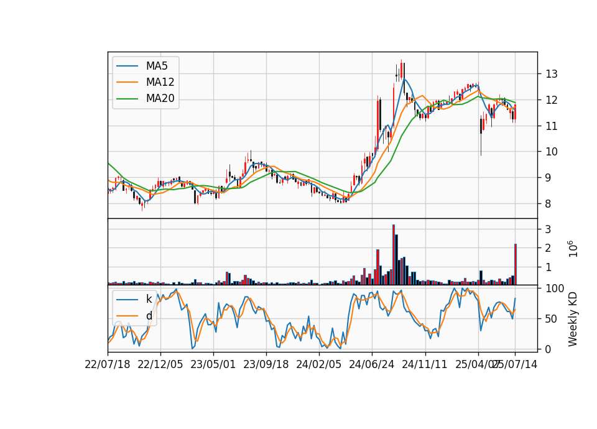Click the 24/11/11 date axis label
Viewport: 597px width, 429px height.
tap(425, 365)
